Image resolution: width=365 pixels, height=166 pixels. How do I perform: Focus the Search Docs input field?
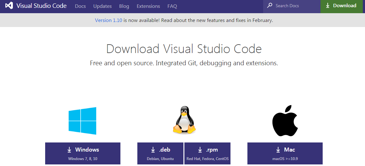(292, 7)
